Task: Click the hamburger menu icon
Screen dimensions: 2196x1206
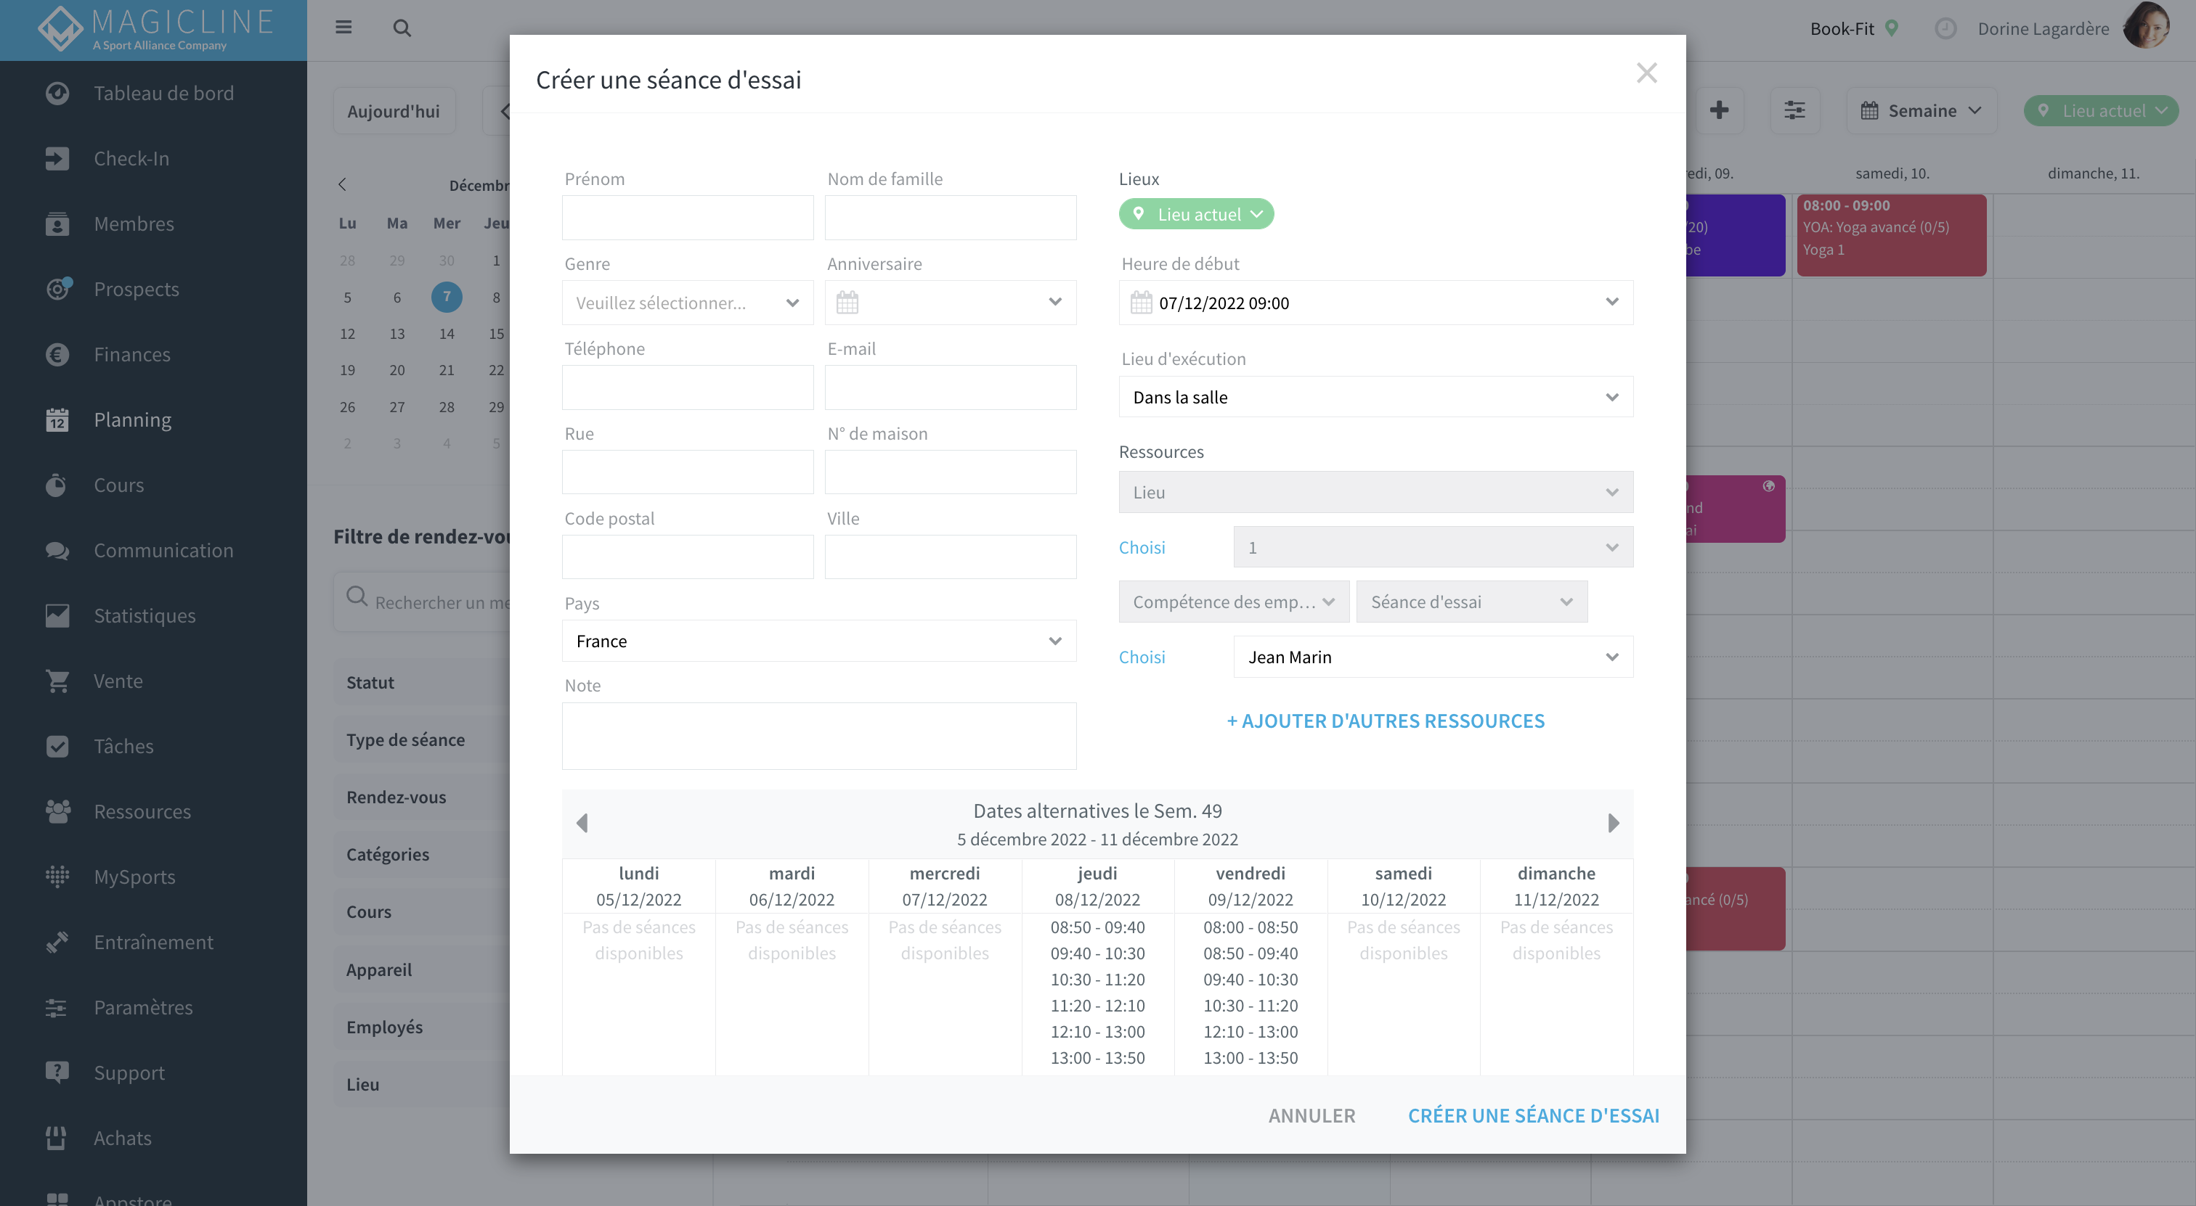Action: 343,28
